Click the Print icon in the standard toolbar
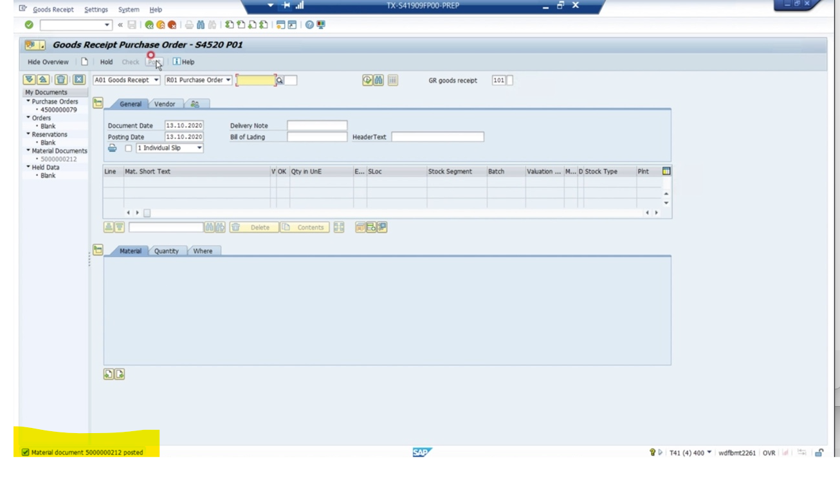This screenshot has height=480, width=840. point(189,25)
